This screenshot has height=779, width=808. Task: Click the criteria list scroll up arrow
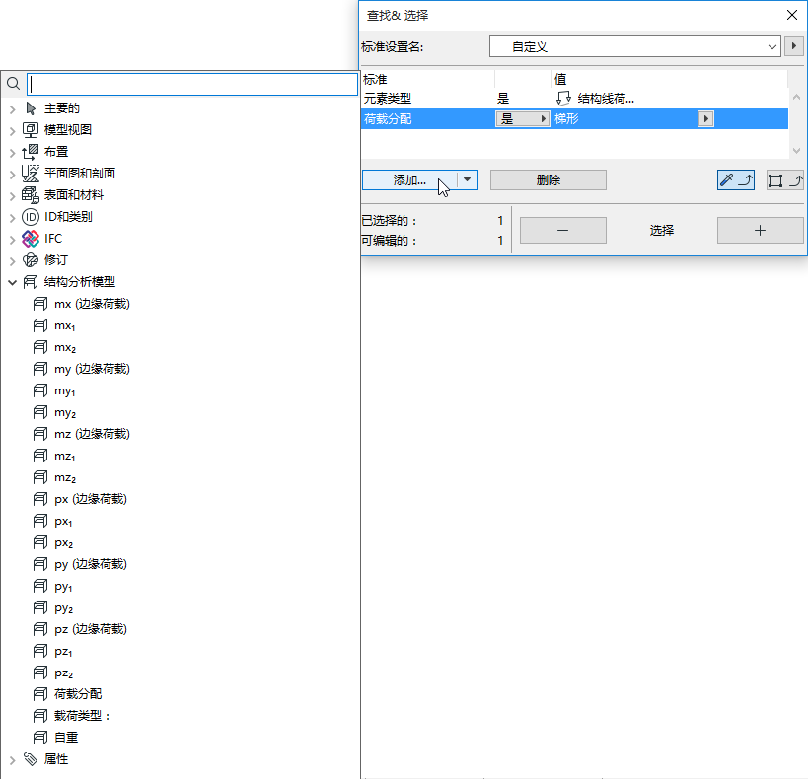click(x=796, y=97)
